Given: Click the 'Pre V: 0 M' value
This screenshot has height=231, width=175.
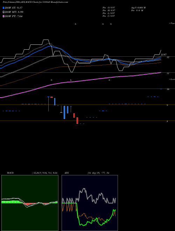Looking at the screenshot, I should tap(137, 10).
